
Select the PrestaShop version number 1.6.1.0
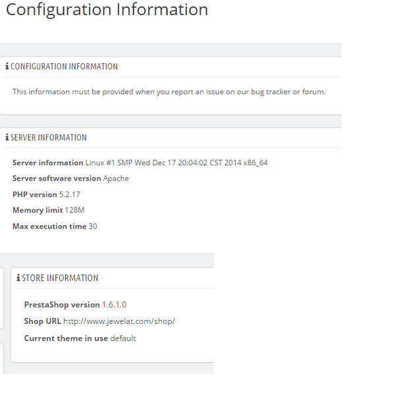point(114,305)
